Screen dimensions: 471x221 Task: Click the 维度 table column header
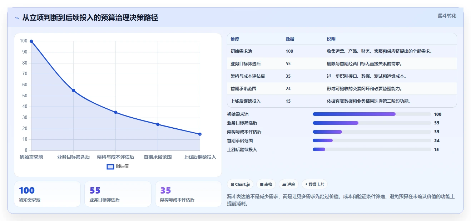click(235, 39)
